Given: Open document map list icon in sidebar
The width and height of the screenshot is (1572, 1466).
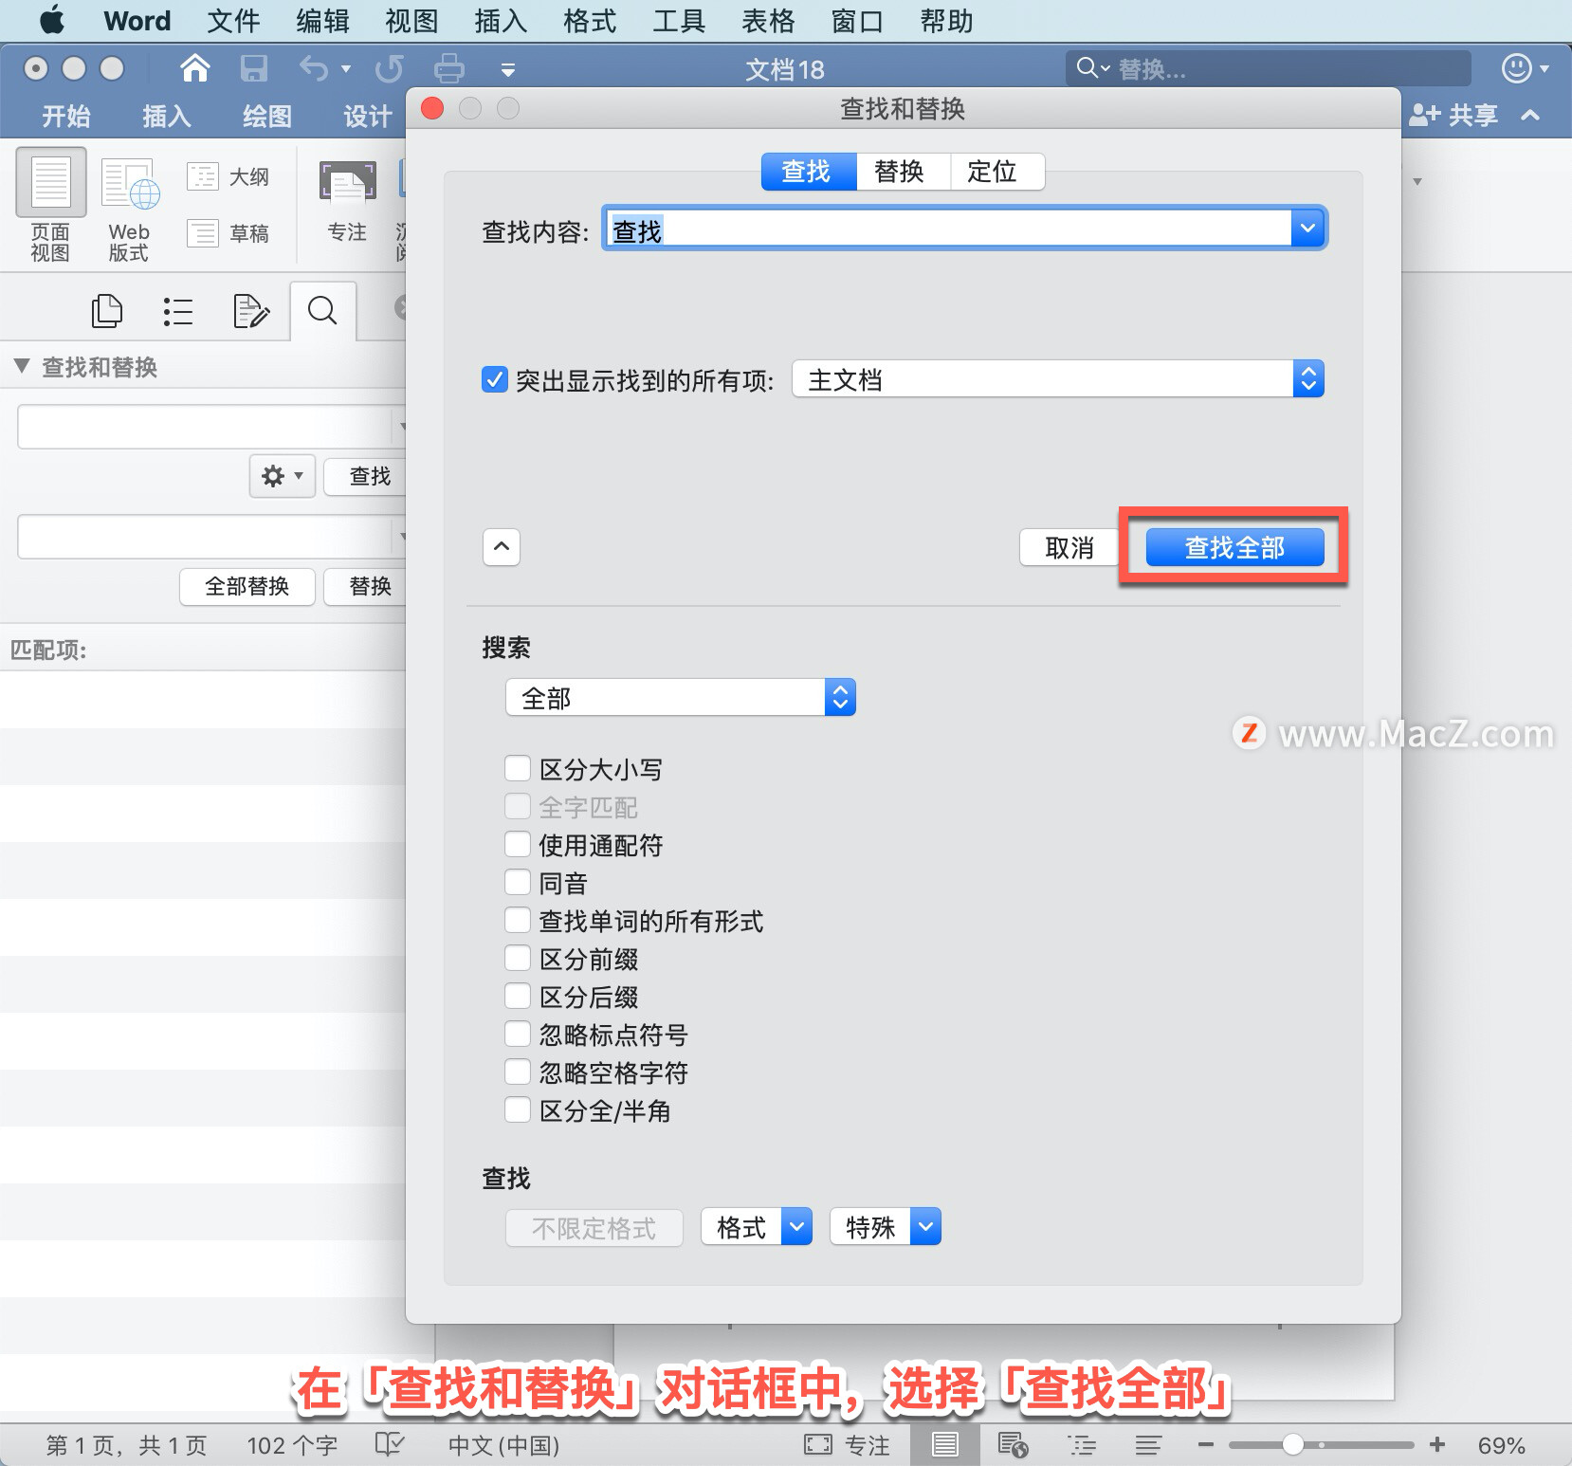Looking at the screenshot, I should click(177, 311).
